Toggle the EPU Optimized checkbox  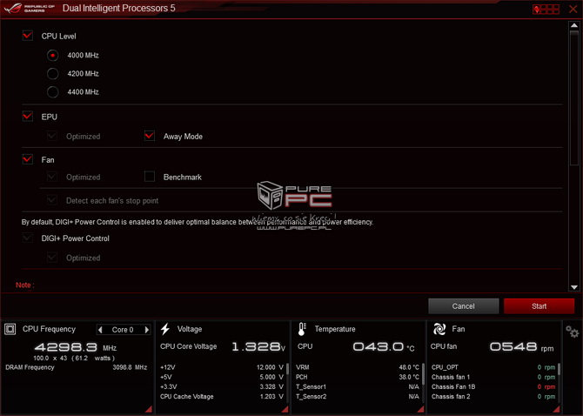point(52,136)
